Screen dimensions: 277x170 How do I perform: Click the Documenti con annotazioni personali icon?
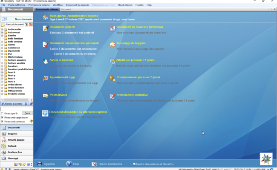[46, 44]
